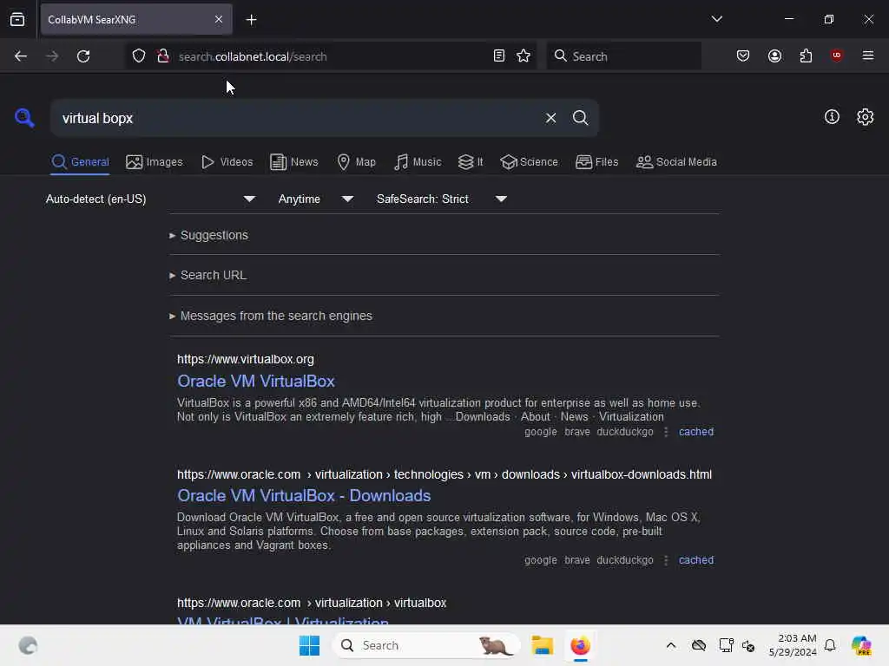This screenshot has width=889, height=666.
Task: Switch to the Music tab
Action: click(418, 162)
